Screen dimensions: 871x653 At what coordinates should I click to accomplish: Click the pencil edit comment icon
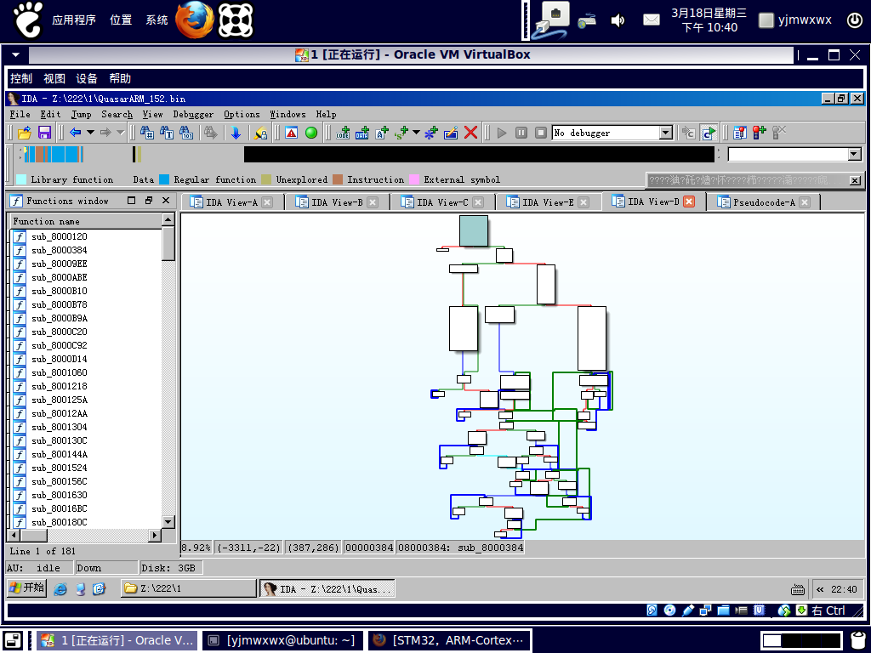tap(451, 133)
